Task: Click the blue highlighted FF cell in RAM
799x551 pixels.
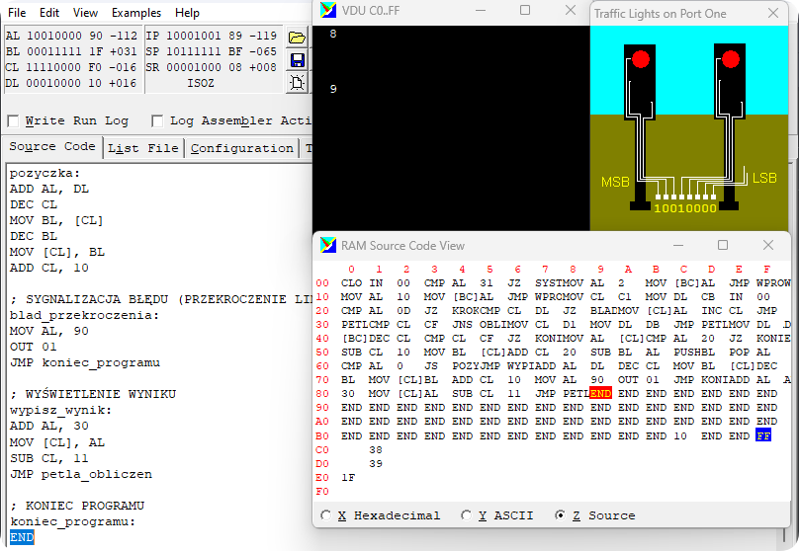Action: [x=762, y=435]
